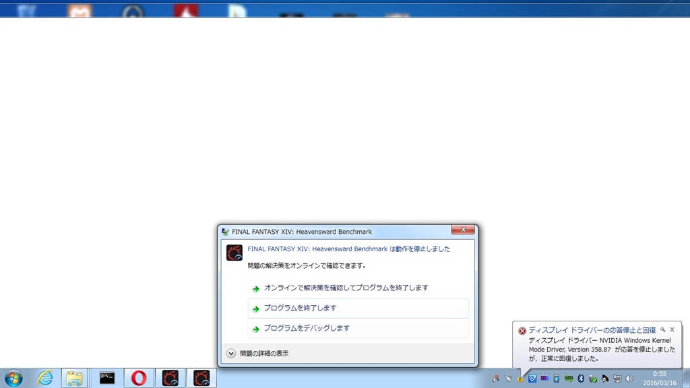690x388 pixels.
Task: Launch Internet Explorer from taskbar
Action: point(45,379)
